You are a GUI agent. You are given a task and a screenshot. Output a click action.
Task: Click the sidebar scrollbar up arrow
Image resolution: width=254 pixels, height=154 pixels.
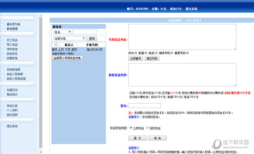(41, 16)
